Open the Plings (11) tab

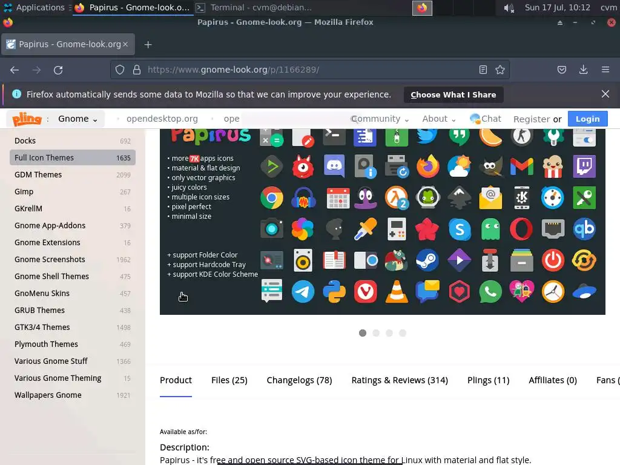tap(489, 380)
